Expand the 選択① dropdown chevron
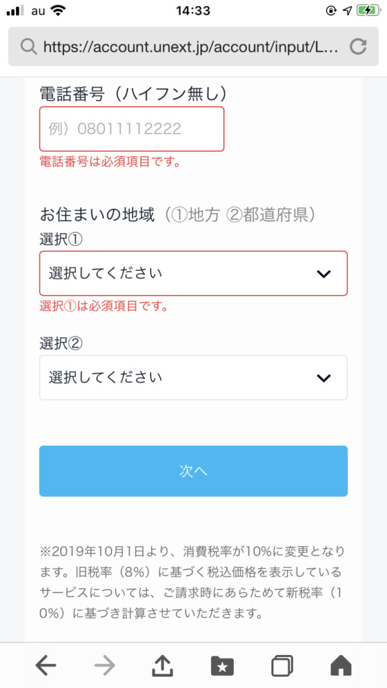Viewport: 387px width, 688px height. (323, 274)
